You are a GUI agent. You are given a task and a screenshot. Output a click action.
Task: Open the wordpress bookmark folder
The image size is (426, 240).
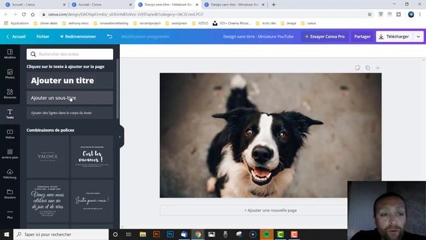[176, 23]
